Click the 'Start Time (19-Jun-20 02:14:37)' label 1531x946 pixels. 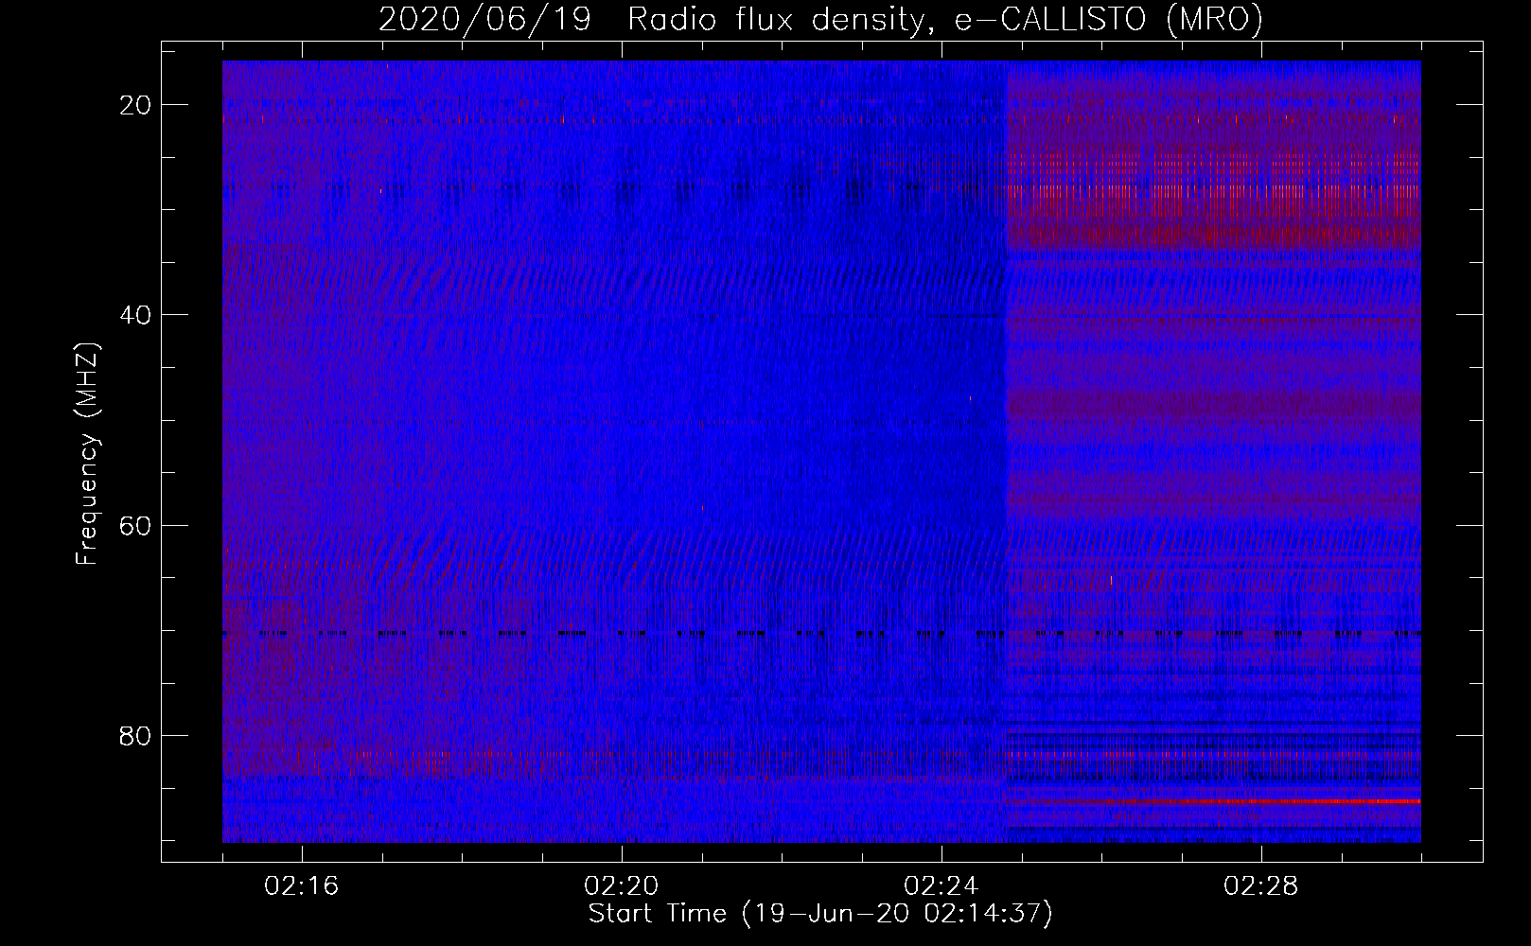coord(820,914)
